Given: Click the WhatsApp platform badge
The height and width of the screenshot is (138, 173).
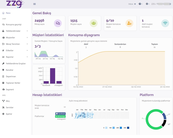Looking at the screenshot, I should (x=60, y=116).
